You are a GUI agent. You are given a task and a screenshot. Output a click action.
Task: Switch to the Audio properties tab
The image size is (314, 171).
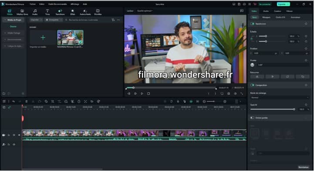[x=266, y=11]
